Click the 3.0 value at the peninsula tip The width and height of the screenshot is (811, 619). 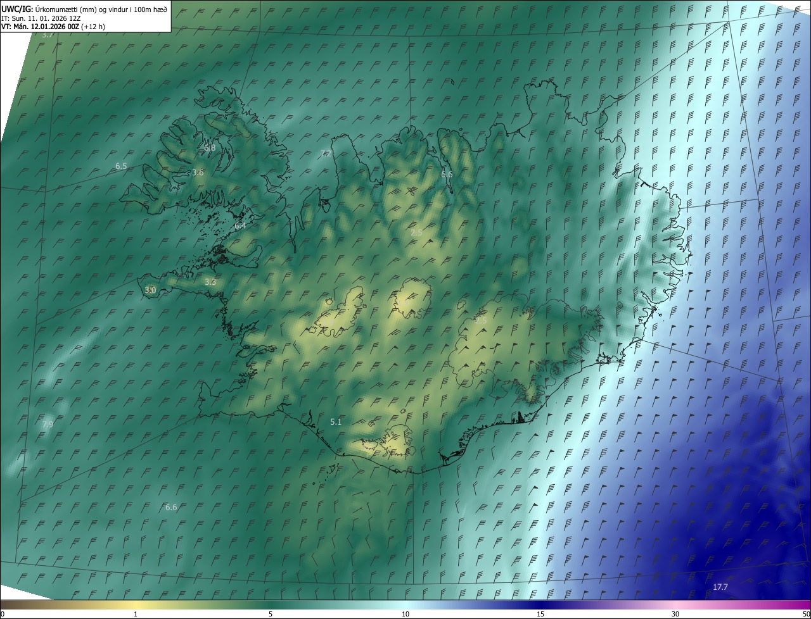150,290
